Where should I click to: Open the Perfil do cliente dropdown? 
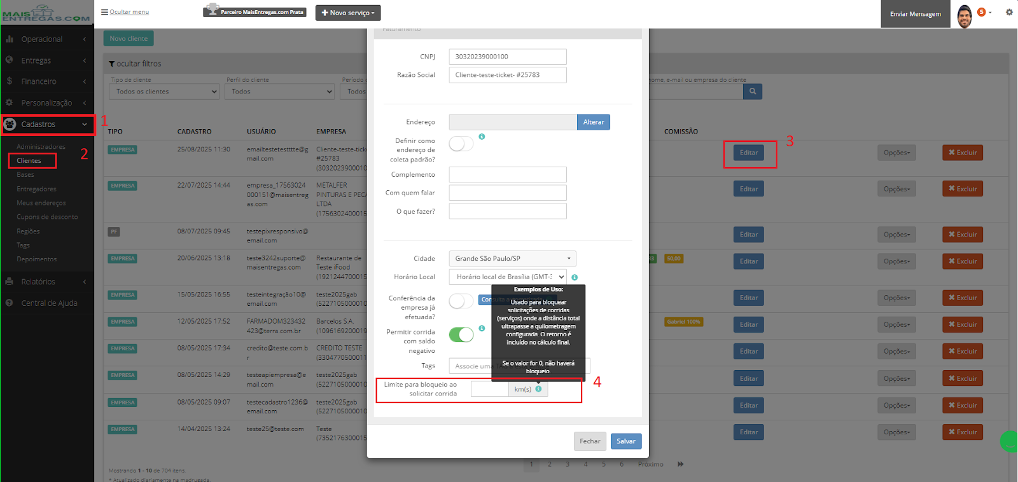point(280,92)
